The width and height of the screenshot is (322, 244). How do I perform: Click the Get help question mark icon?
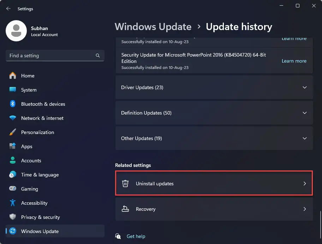[x=118, y=236]
